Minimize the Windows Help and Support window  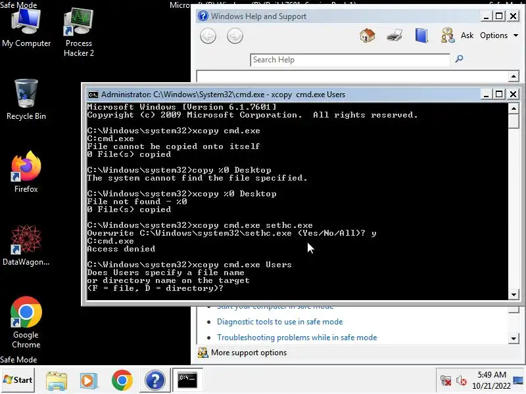click(x=486, y=16)
